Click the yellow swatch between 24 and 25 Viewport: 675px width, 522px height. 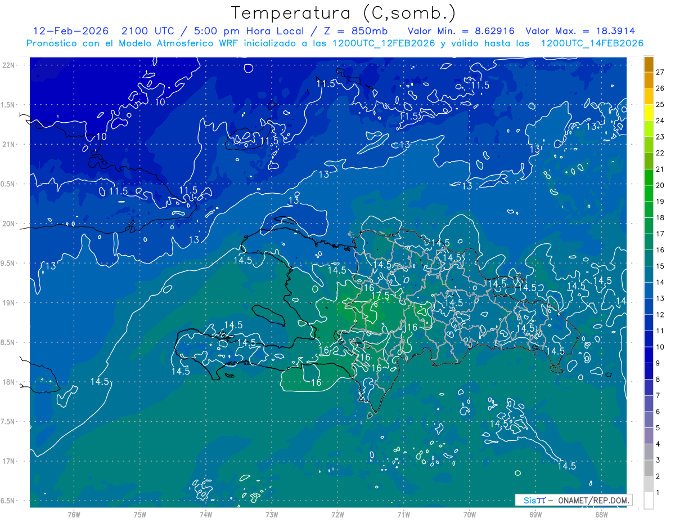649,113
